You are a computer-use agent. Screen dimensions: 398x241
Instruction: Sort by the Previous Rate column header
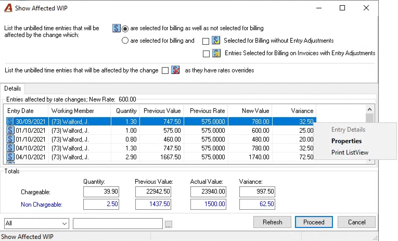point(206,111)
